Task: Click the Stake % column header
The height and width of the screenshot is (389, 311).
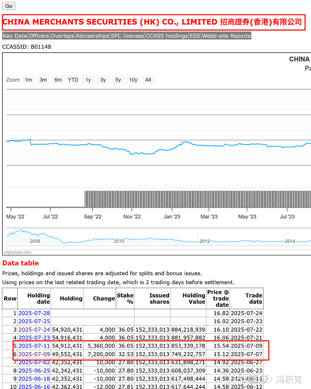Action: tap(125, 299)
